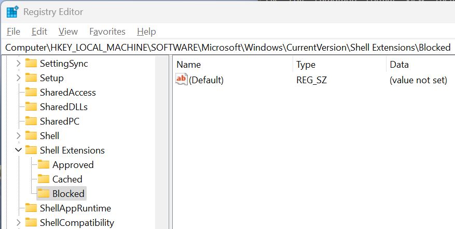Select the ShellCompatibility key label
Screen dimensions: 455x229
pos(77,222)
